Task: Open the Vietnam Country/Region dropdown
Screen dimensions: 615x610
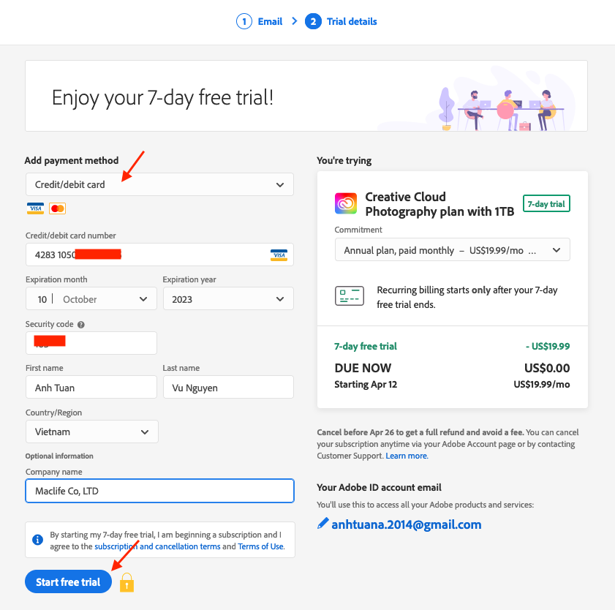Action: pos(91,432)
